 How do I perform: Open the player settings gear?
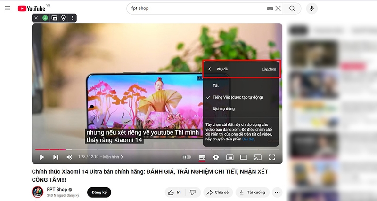216,157
